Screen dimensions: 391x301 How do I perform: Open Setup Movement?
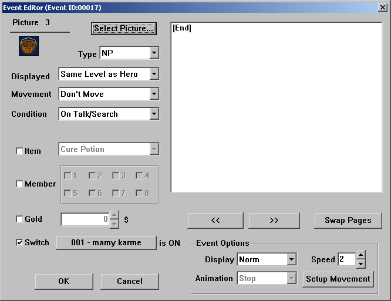338,279
